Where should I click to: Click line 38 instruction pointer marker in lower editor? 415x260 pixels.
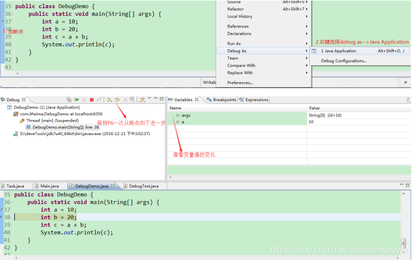[x=1, y=217]
